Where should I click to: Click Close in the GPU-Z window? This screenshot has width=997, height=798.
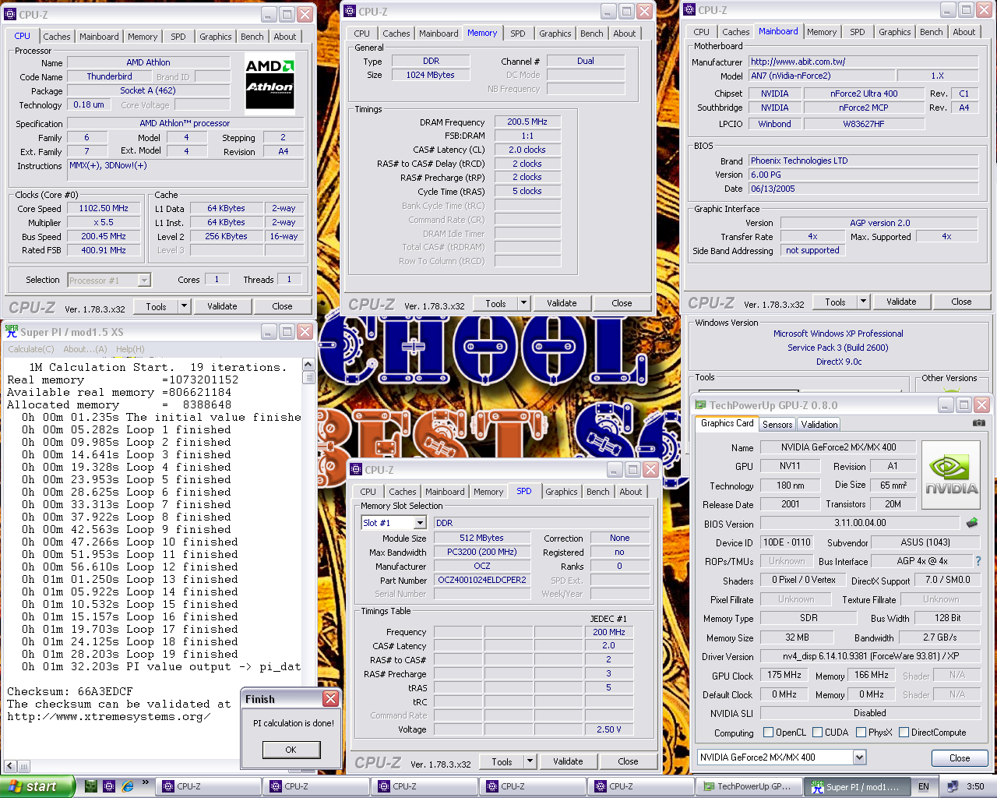pos(960,757)
